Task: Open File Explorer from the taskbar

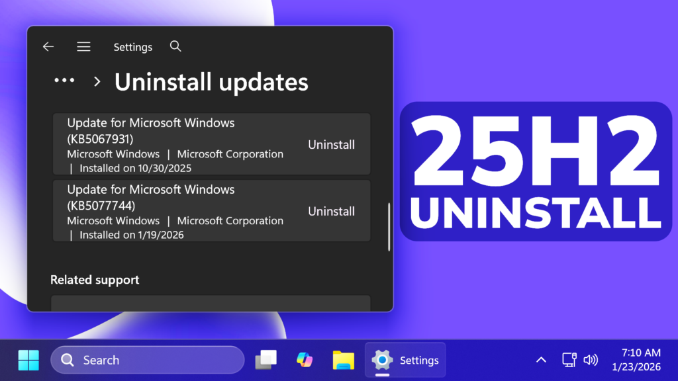Action: pyautogui.click(x=343, y=360)
